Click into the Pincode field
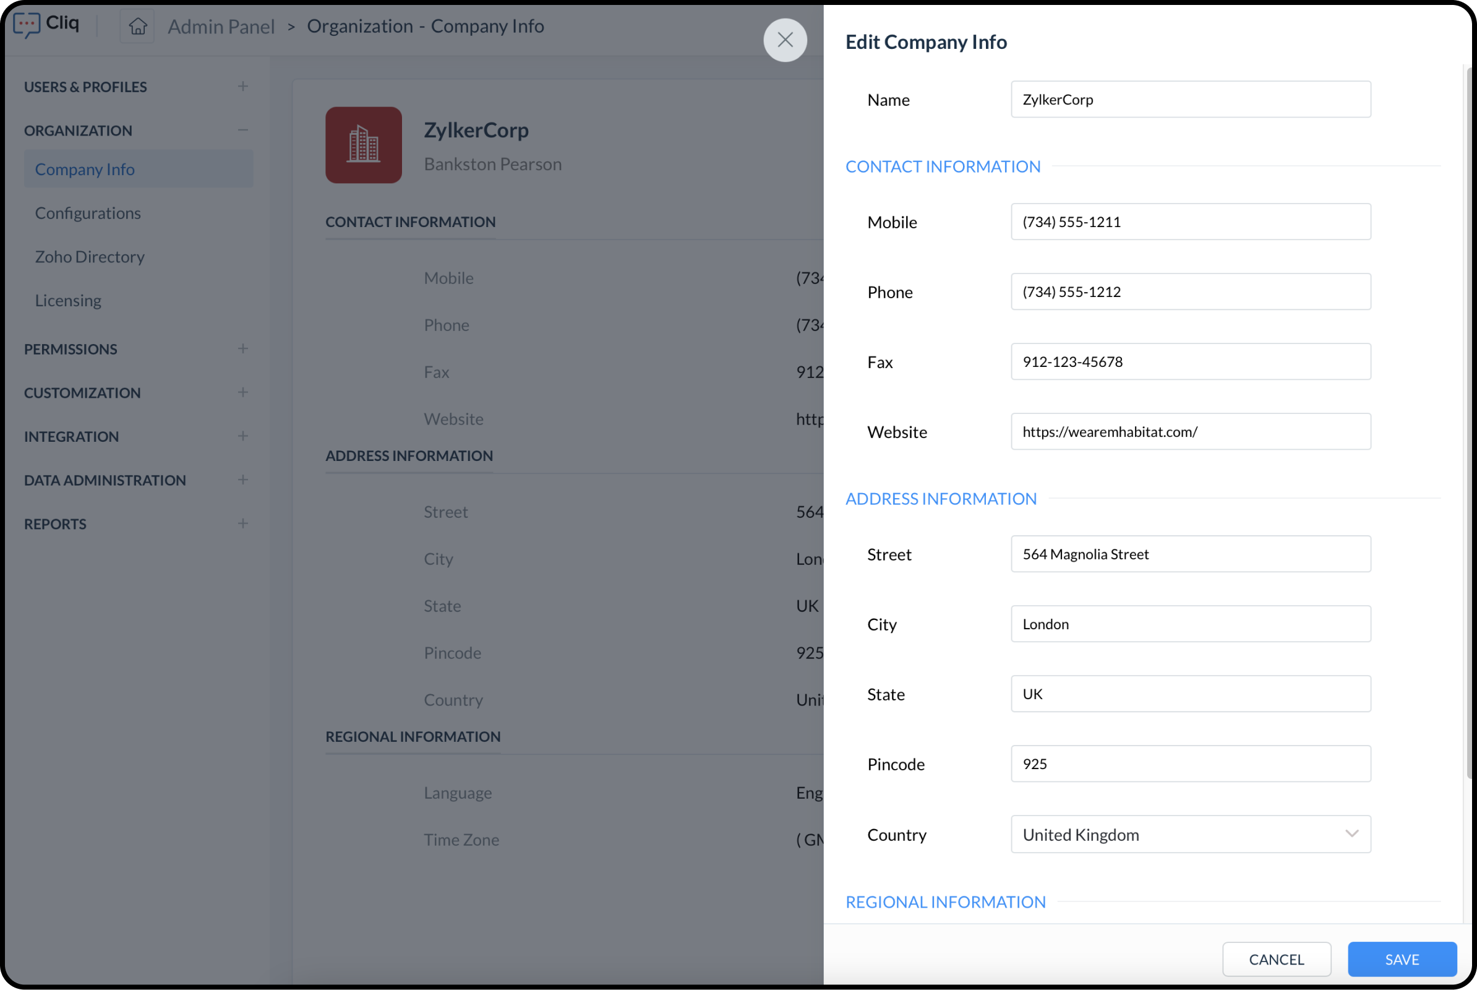The image size is (1477, 990). (1190, 764)
